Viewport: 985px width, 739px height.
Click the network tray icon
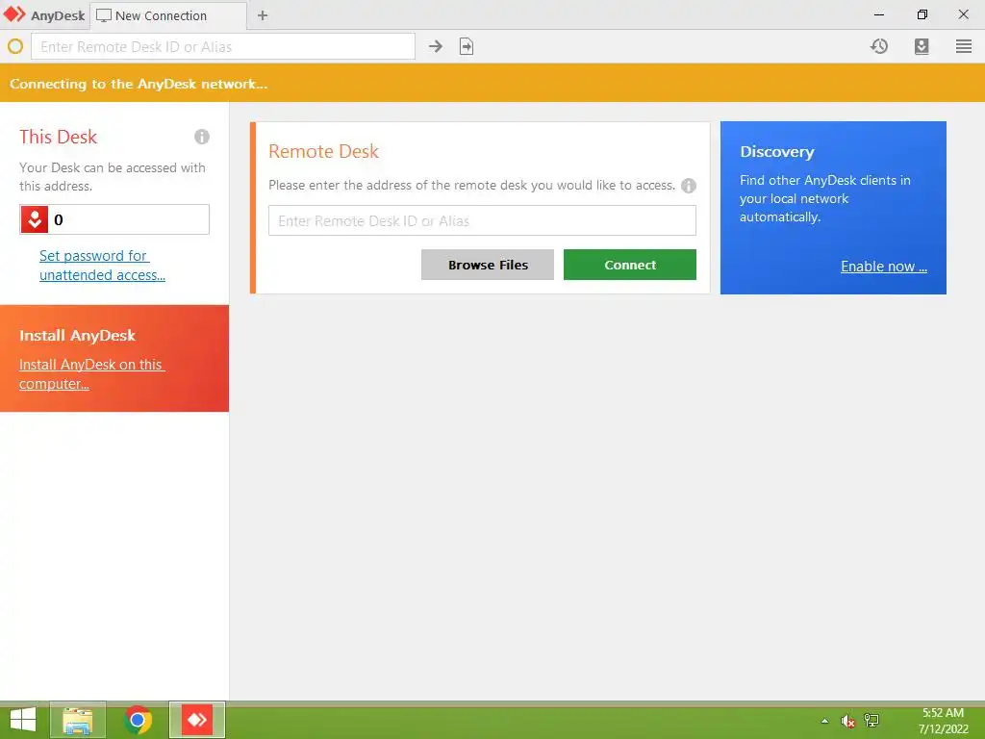871,721
